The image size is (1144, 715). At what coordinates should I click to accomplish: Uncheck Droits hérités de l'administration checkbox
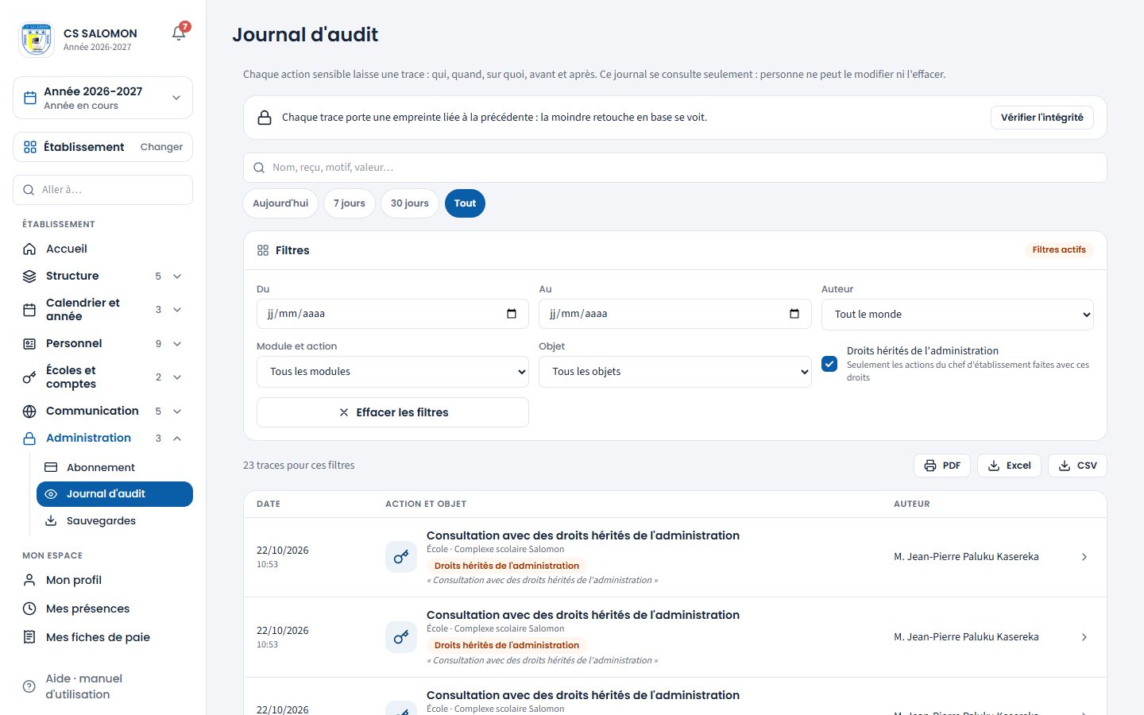coord(829,364)
